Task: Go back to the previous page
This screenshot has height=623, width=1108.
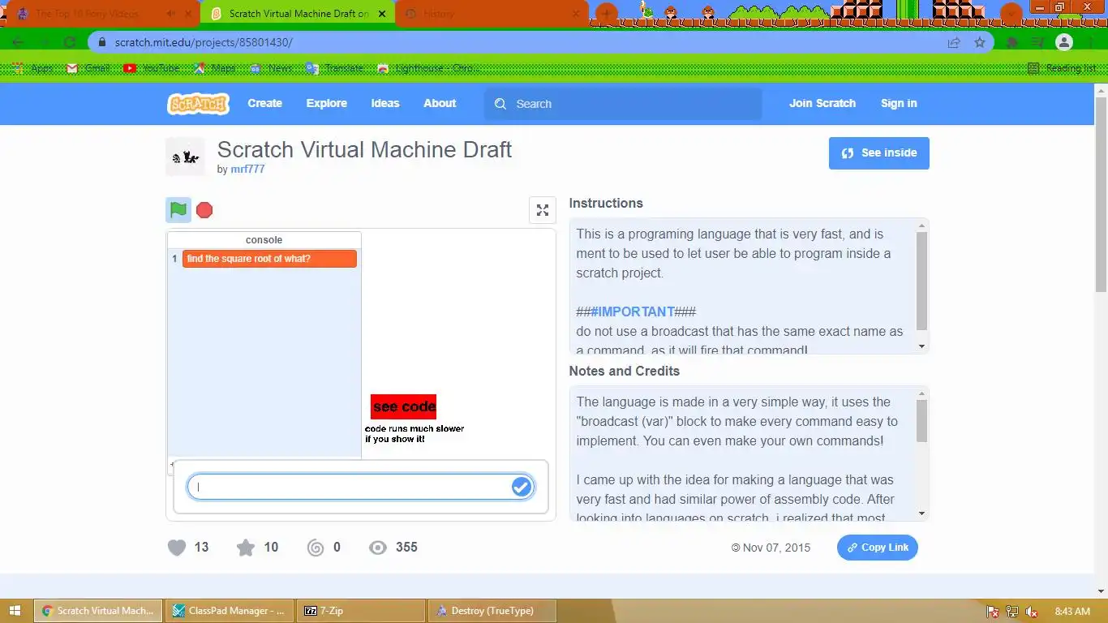Action: pos(18,42)
